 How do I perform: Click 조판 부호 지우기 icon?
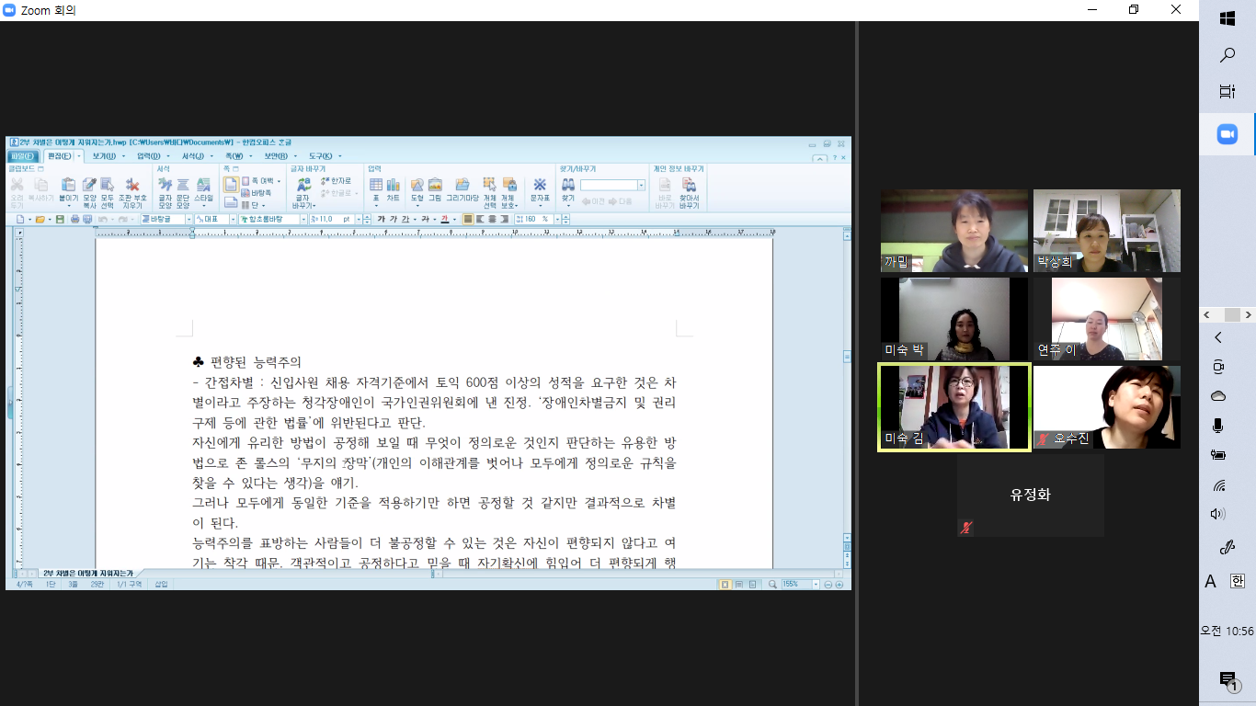(x=132, y=192)
